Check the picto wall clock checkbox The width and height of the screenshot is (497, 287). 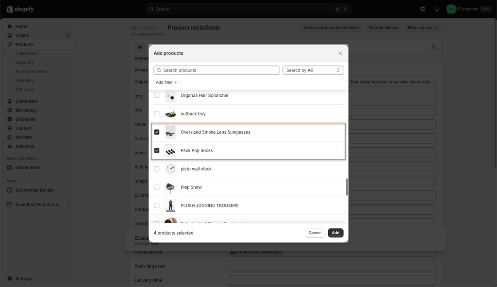157,169
